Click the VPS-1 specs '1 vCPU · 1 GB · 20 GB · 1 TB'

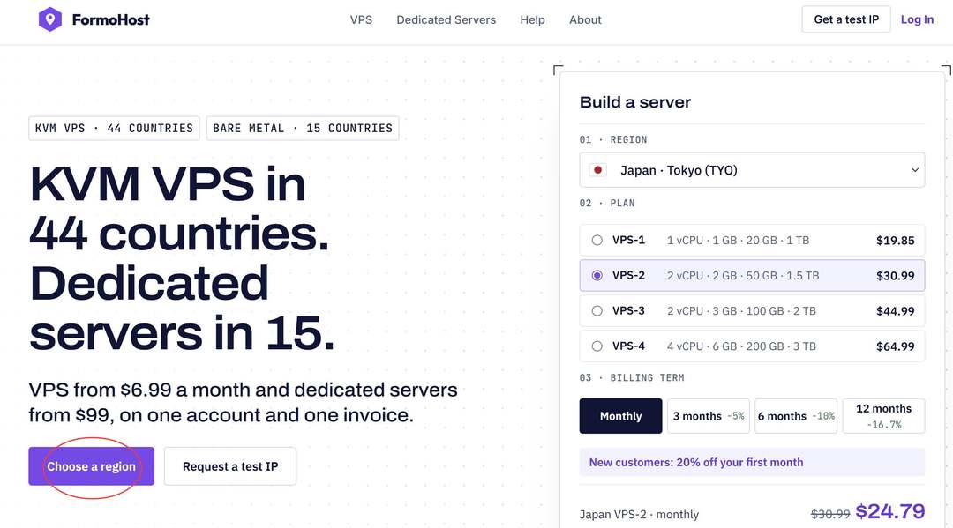(738, 241)
